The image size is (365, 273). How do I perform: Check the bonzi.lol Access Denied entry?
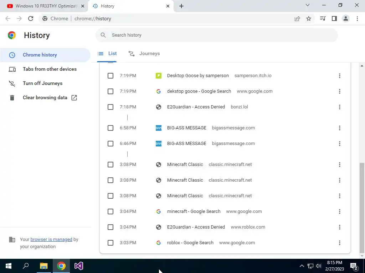click(x=110, y=107)
